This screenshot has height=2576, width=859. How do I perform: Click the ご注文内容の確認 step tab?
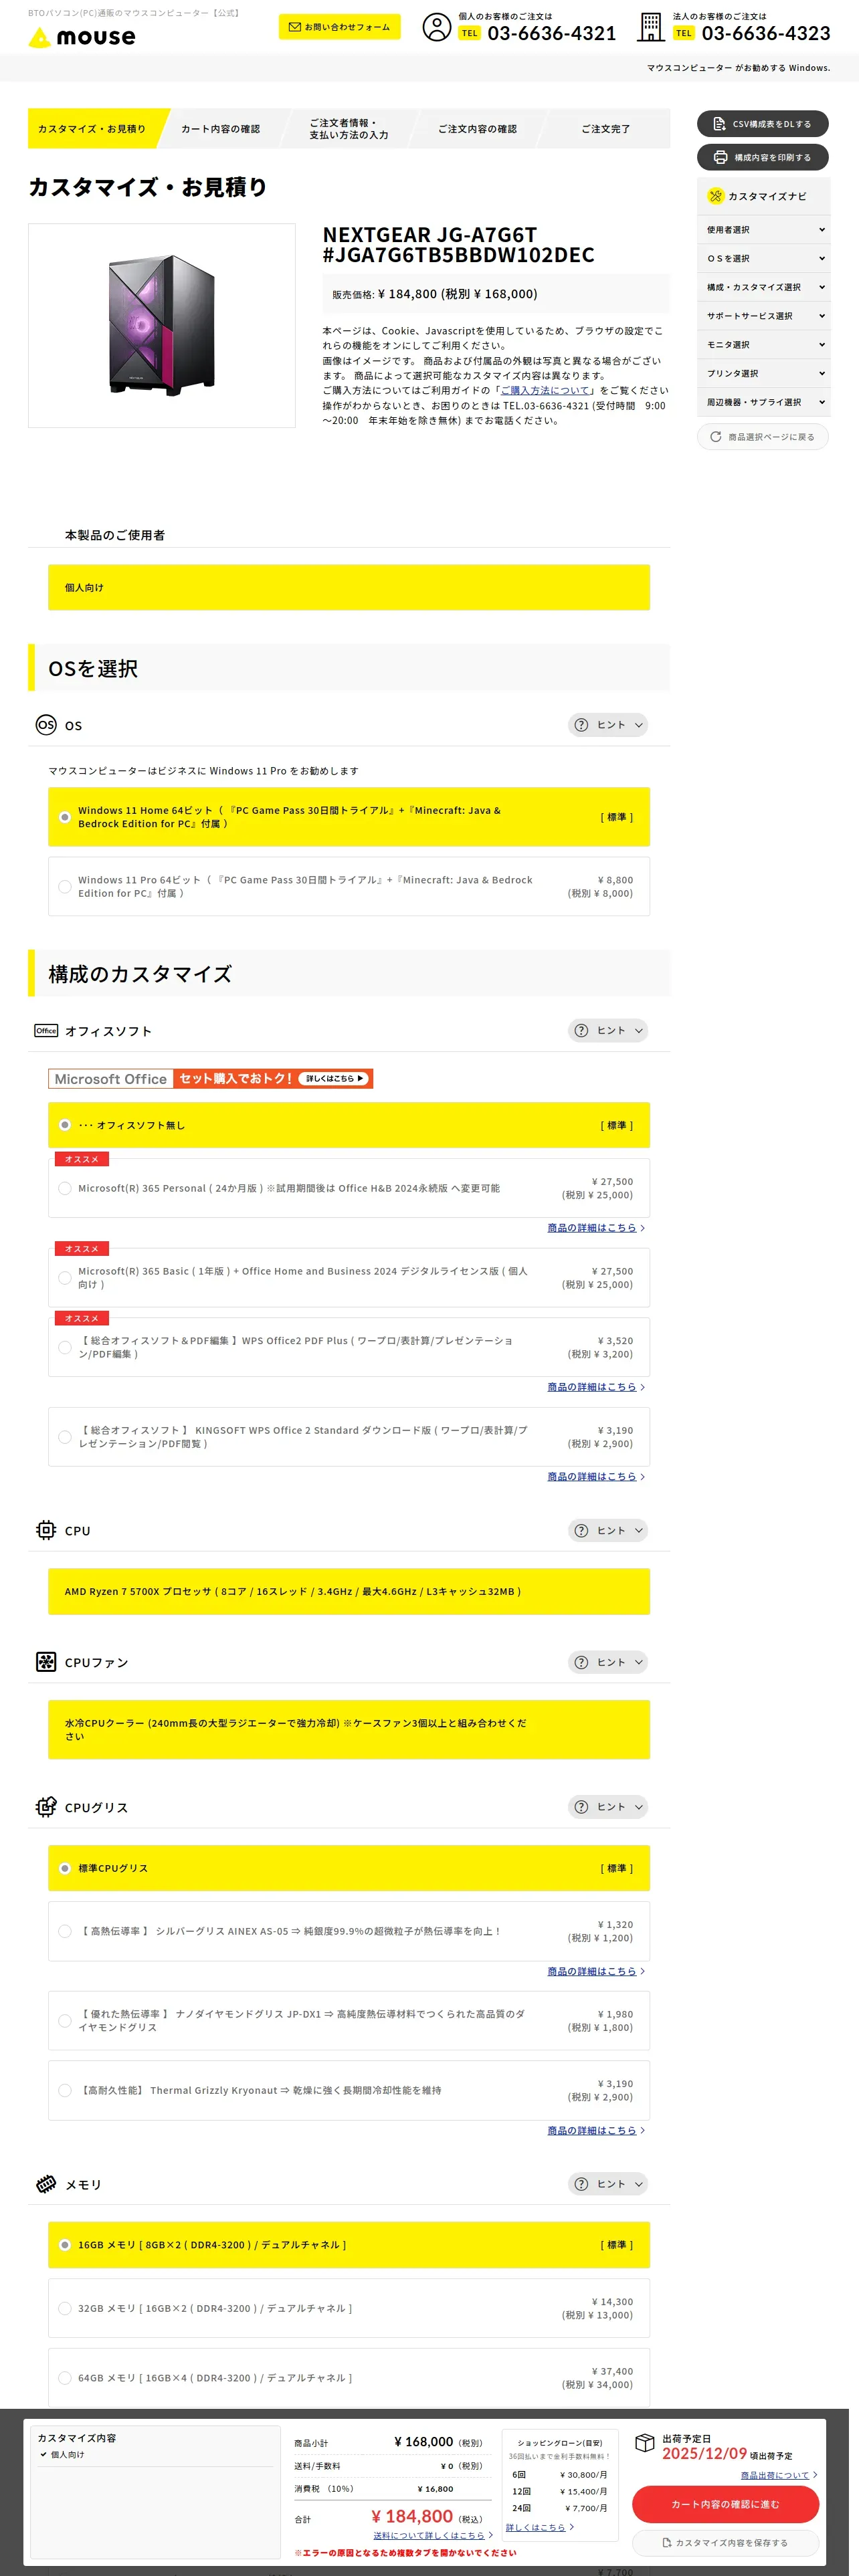tap(477, 128)
